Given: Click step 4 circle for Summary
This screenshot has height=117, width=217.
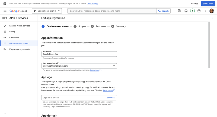Looking at the screenshot, I should tap(113, 26).
